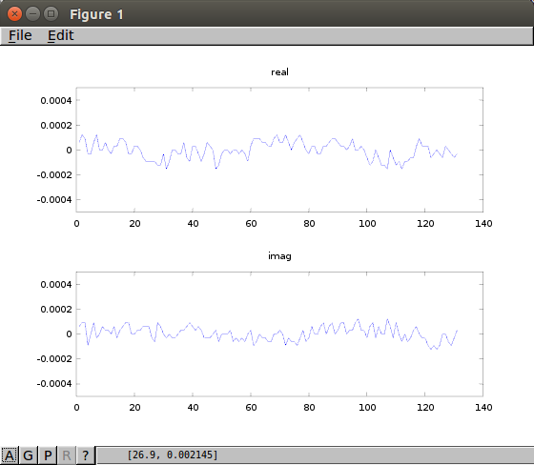Click the 'imag' plot title
The image size is (534, 465).
[279, 256]
